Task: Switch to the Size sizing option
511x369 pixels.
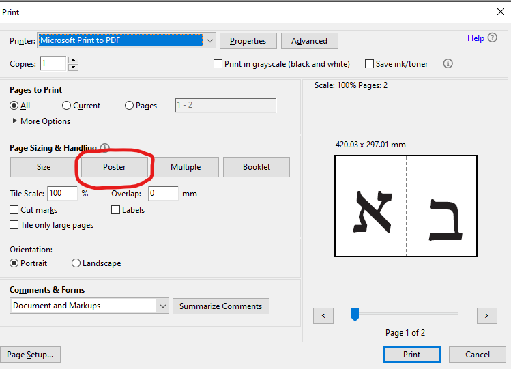Action: tap(44, 167)
